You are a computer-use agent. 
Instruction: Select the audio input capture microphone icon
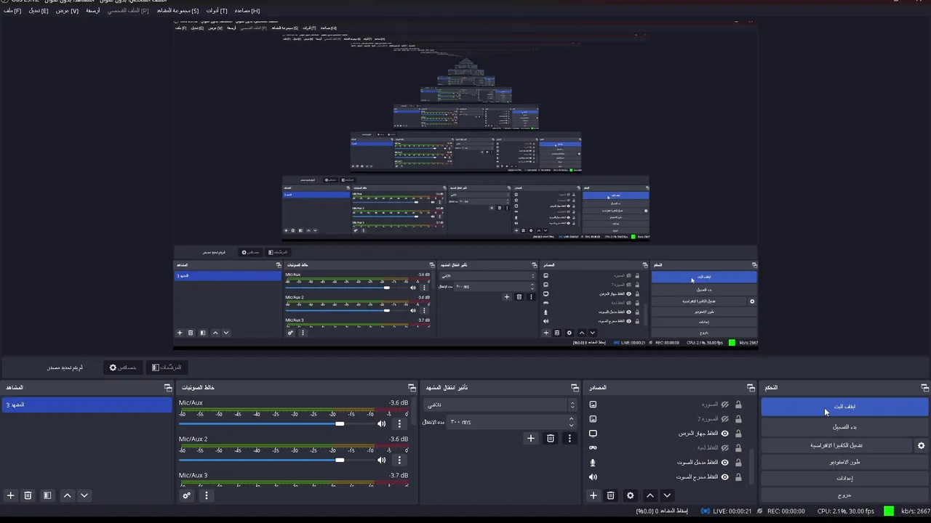pyautogui.click(x=593, y=463)
